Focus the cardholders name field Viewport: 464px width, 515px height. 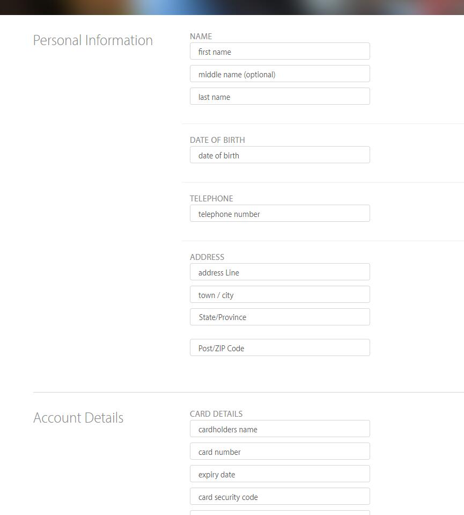pyautogui.click(x=279, y=429)
